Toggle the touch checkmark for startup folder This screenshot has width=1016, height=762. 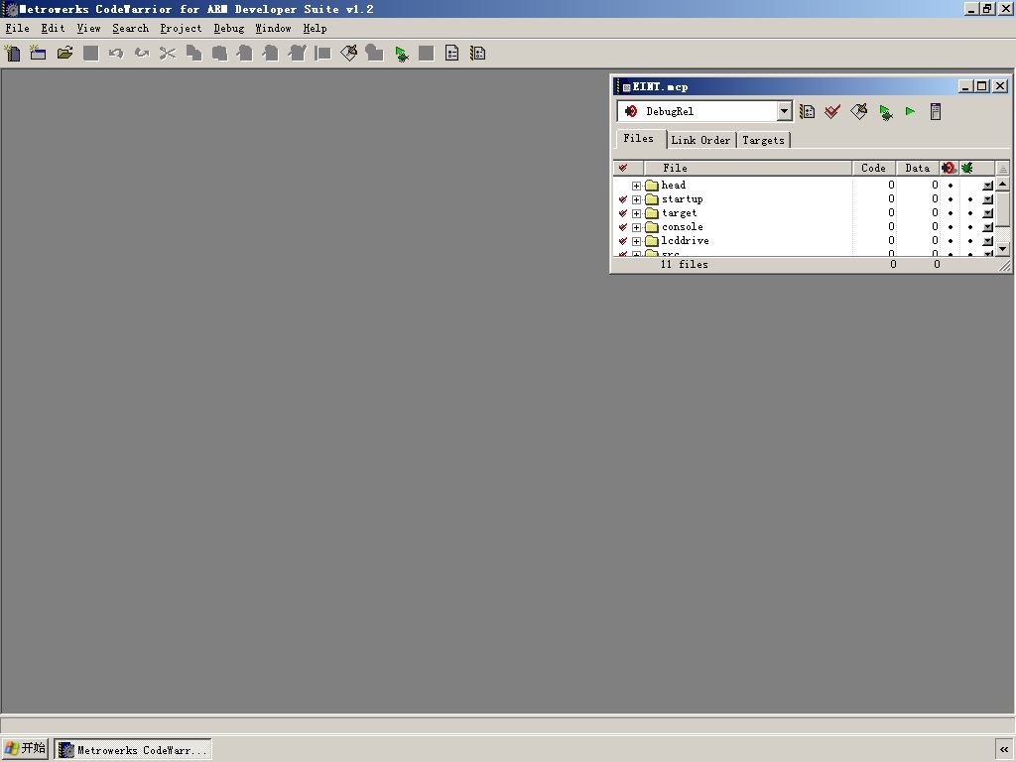pyautogui.click(x=623, y=198)
